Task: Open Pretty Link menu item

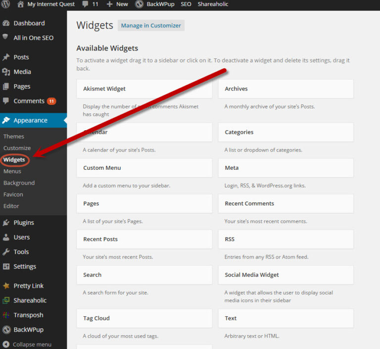Action: tap(29, 286)
